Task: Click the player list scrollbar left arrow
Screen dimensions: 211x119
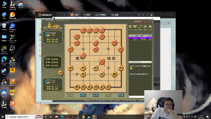Action: click(x=130, y=62)
